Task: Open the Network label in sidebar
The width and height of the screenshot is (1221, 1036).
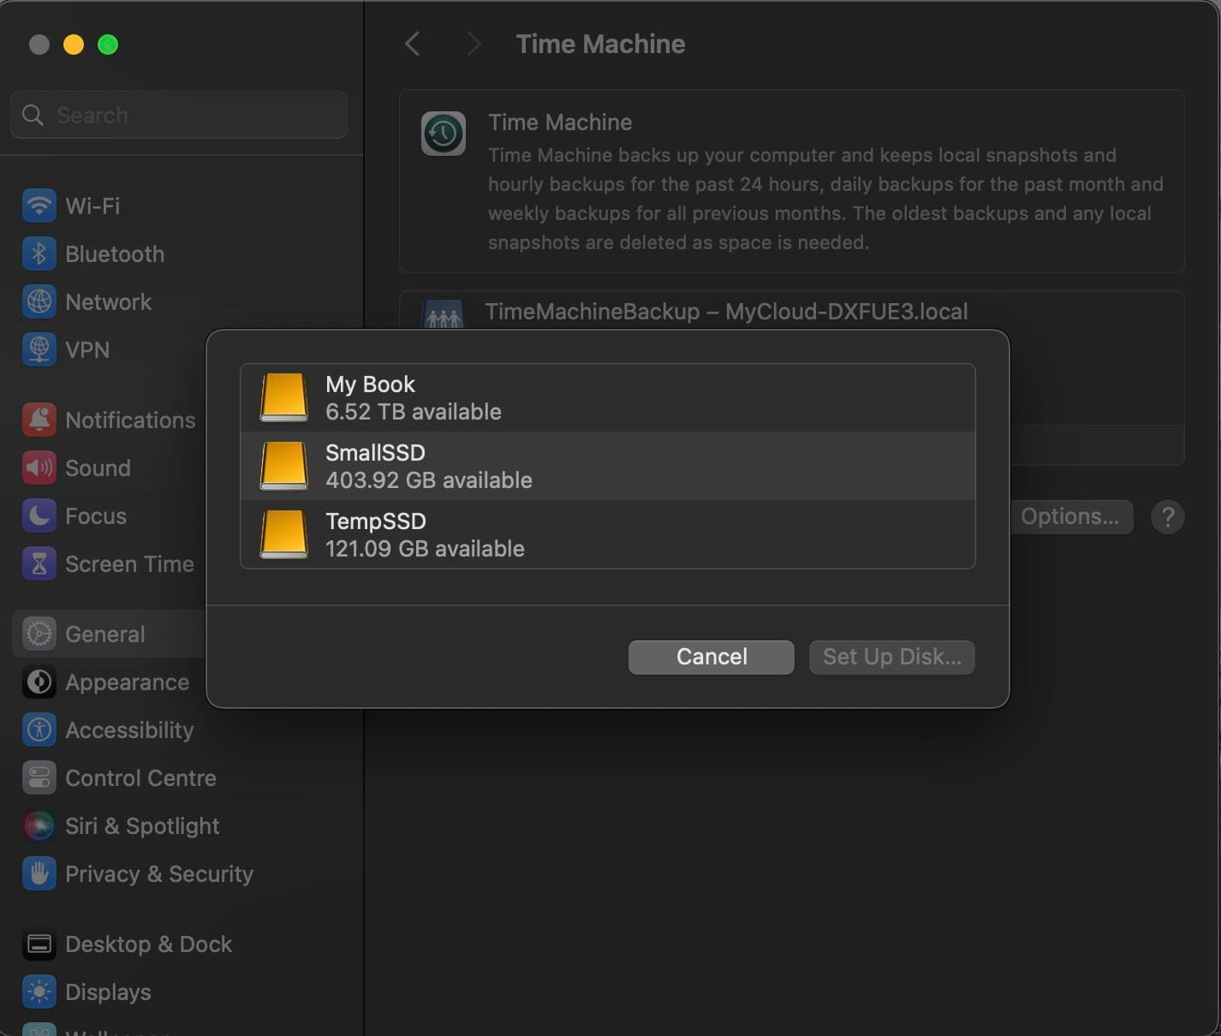Action: 108,302
